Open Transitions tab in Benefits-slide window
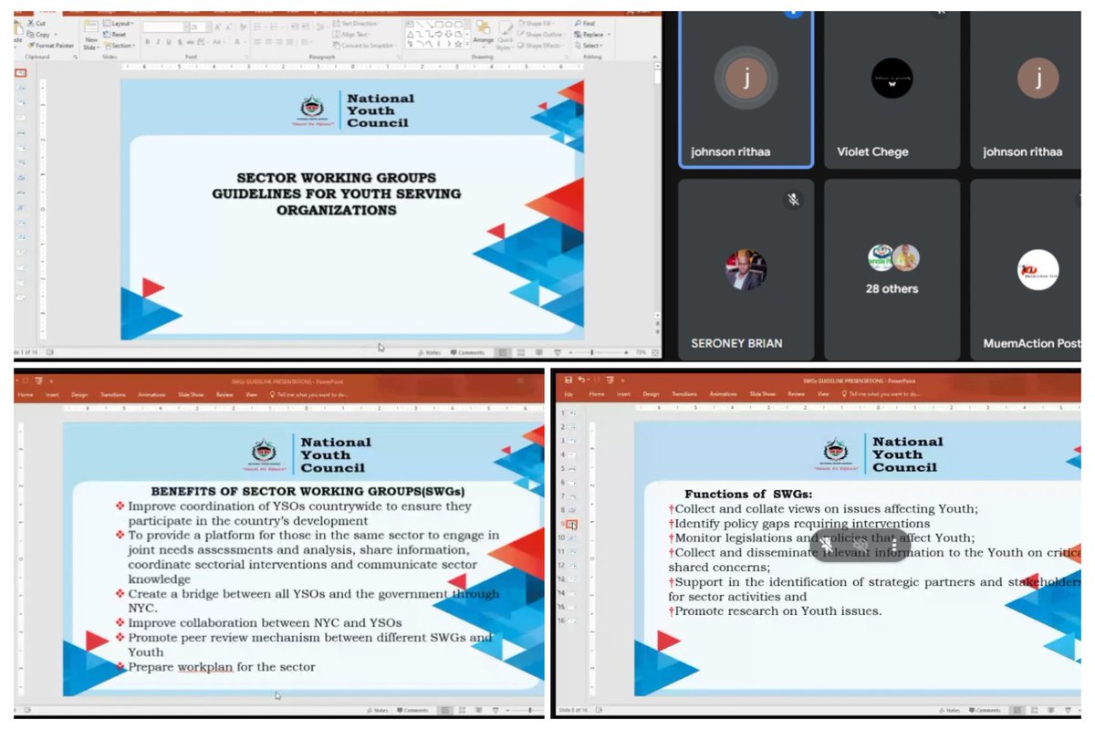This screenshot has width=1095, height=730. click(112, 395)
